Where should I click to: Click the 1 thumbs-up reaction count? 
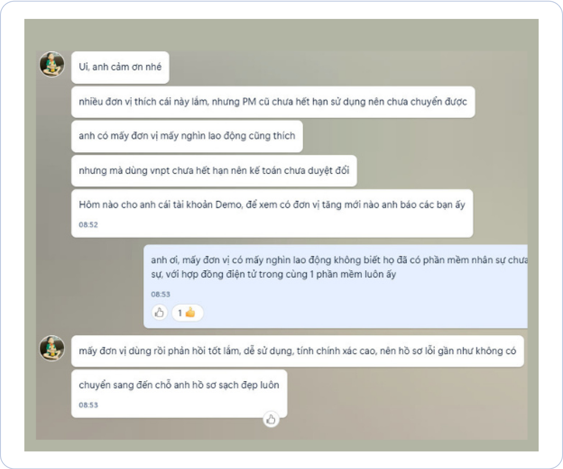pos(187,313)
